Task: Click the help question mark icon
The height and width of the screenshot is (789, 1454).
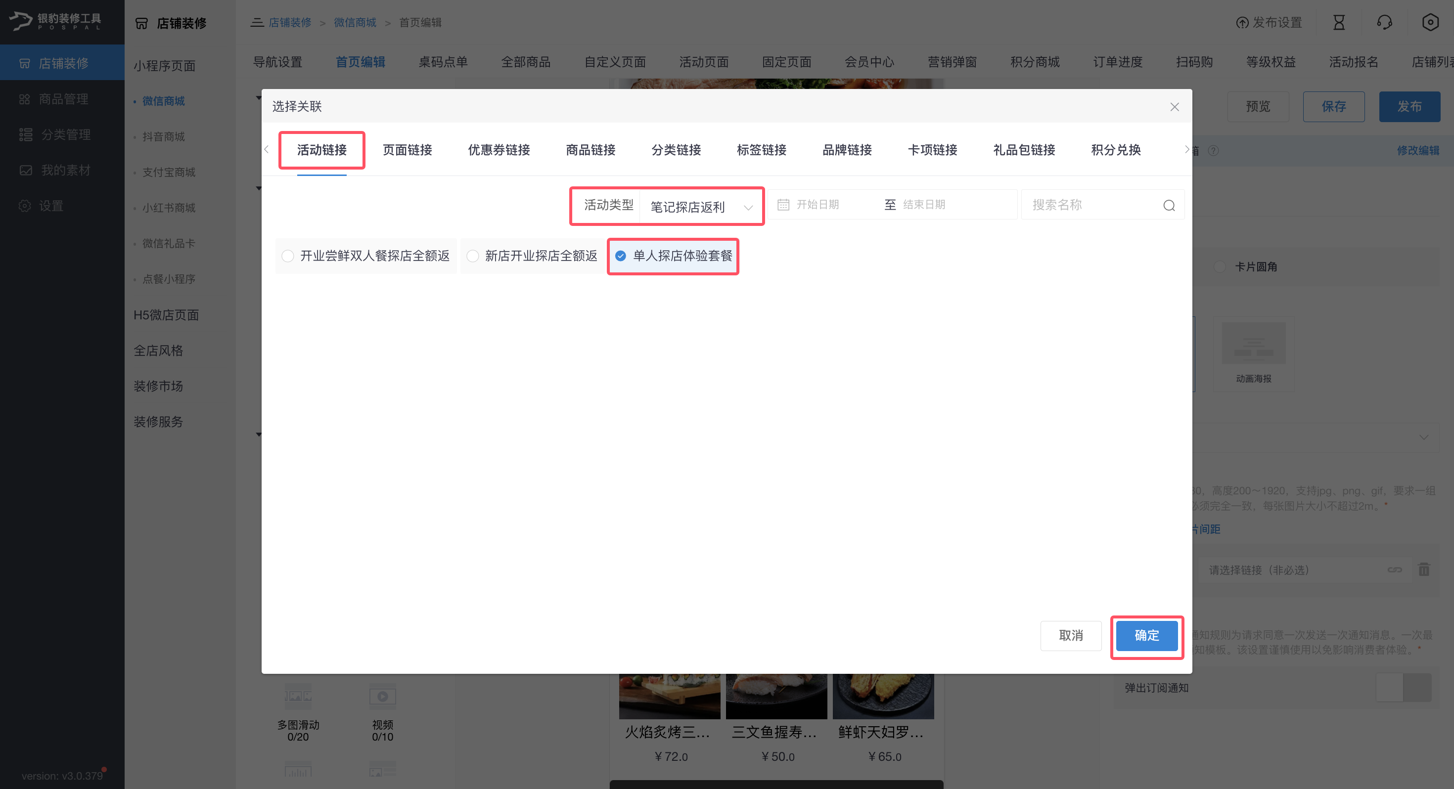Action: point(1213,150)
